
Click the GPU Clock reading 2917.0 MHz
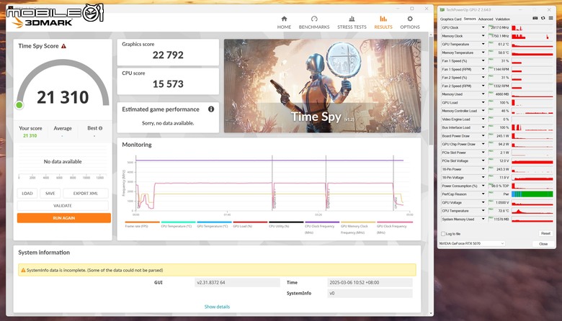pos(499,27)
